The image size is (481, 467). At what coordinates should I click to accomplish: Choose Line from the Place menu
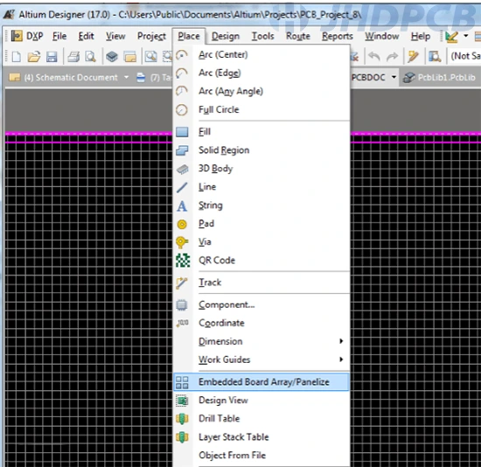(261, 187)
